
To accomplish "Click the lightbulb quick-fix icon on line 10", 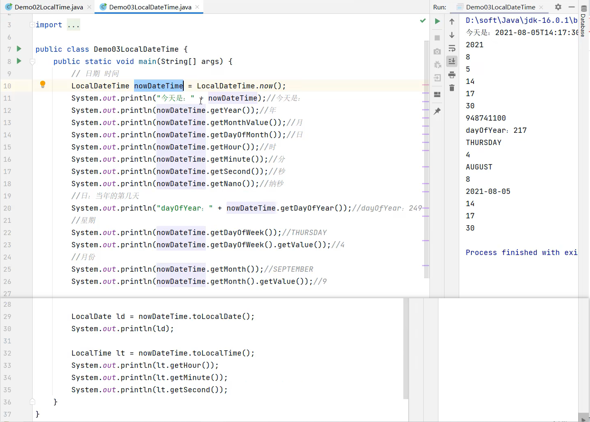I will [x=42, y=85].
